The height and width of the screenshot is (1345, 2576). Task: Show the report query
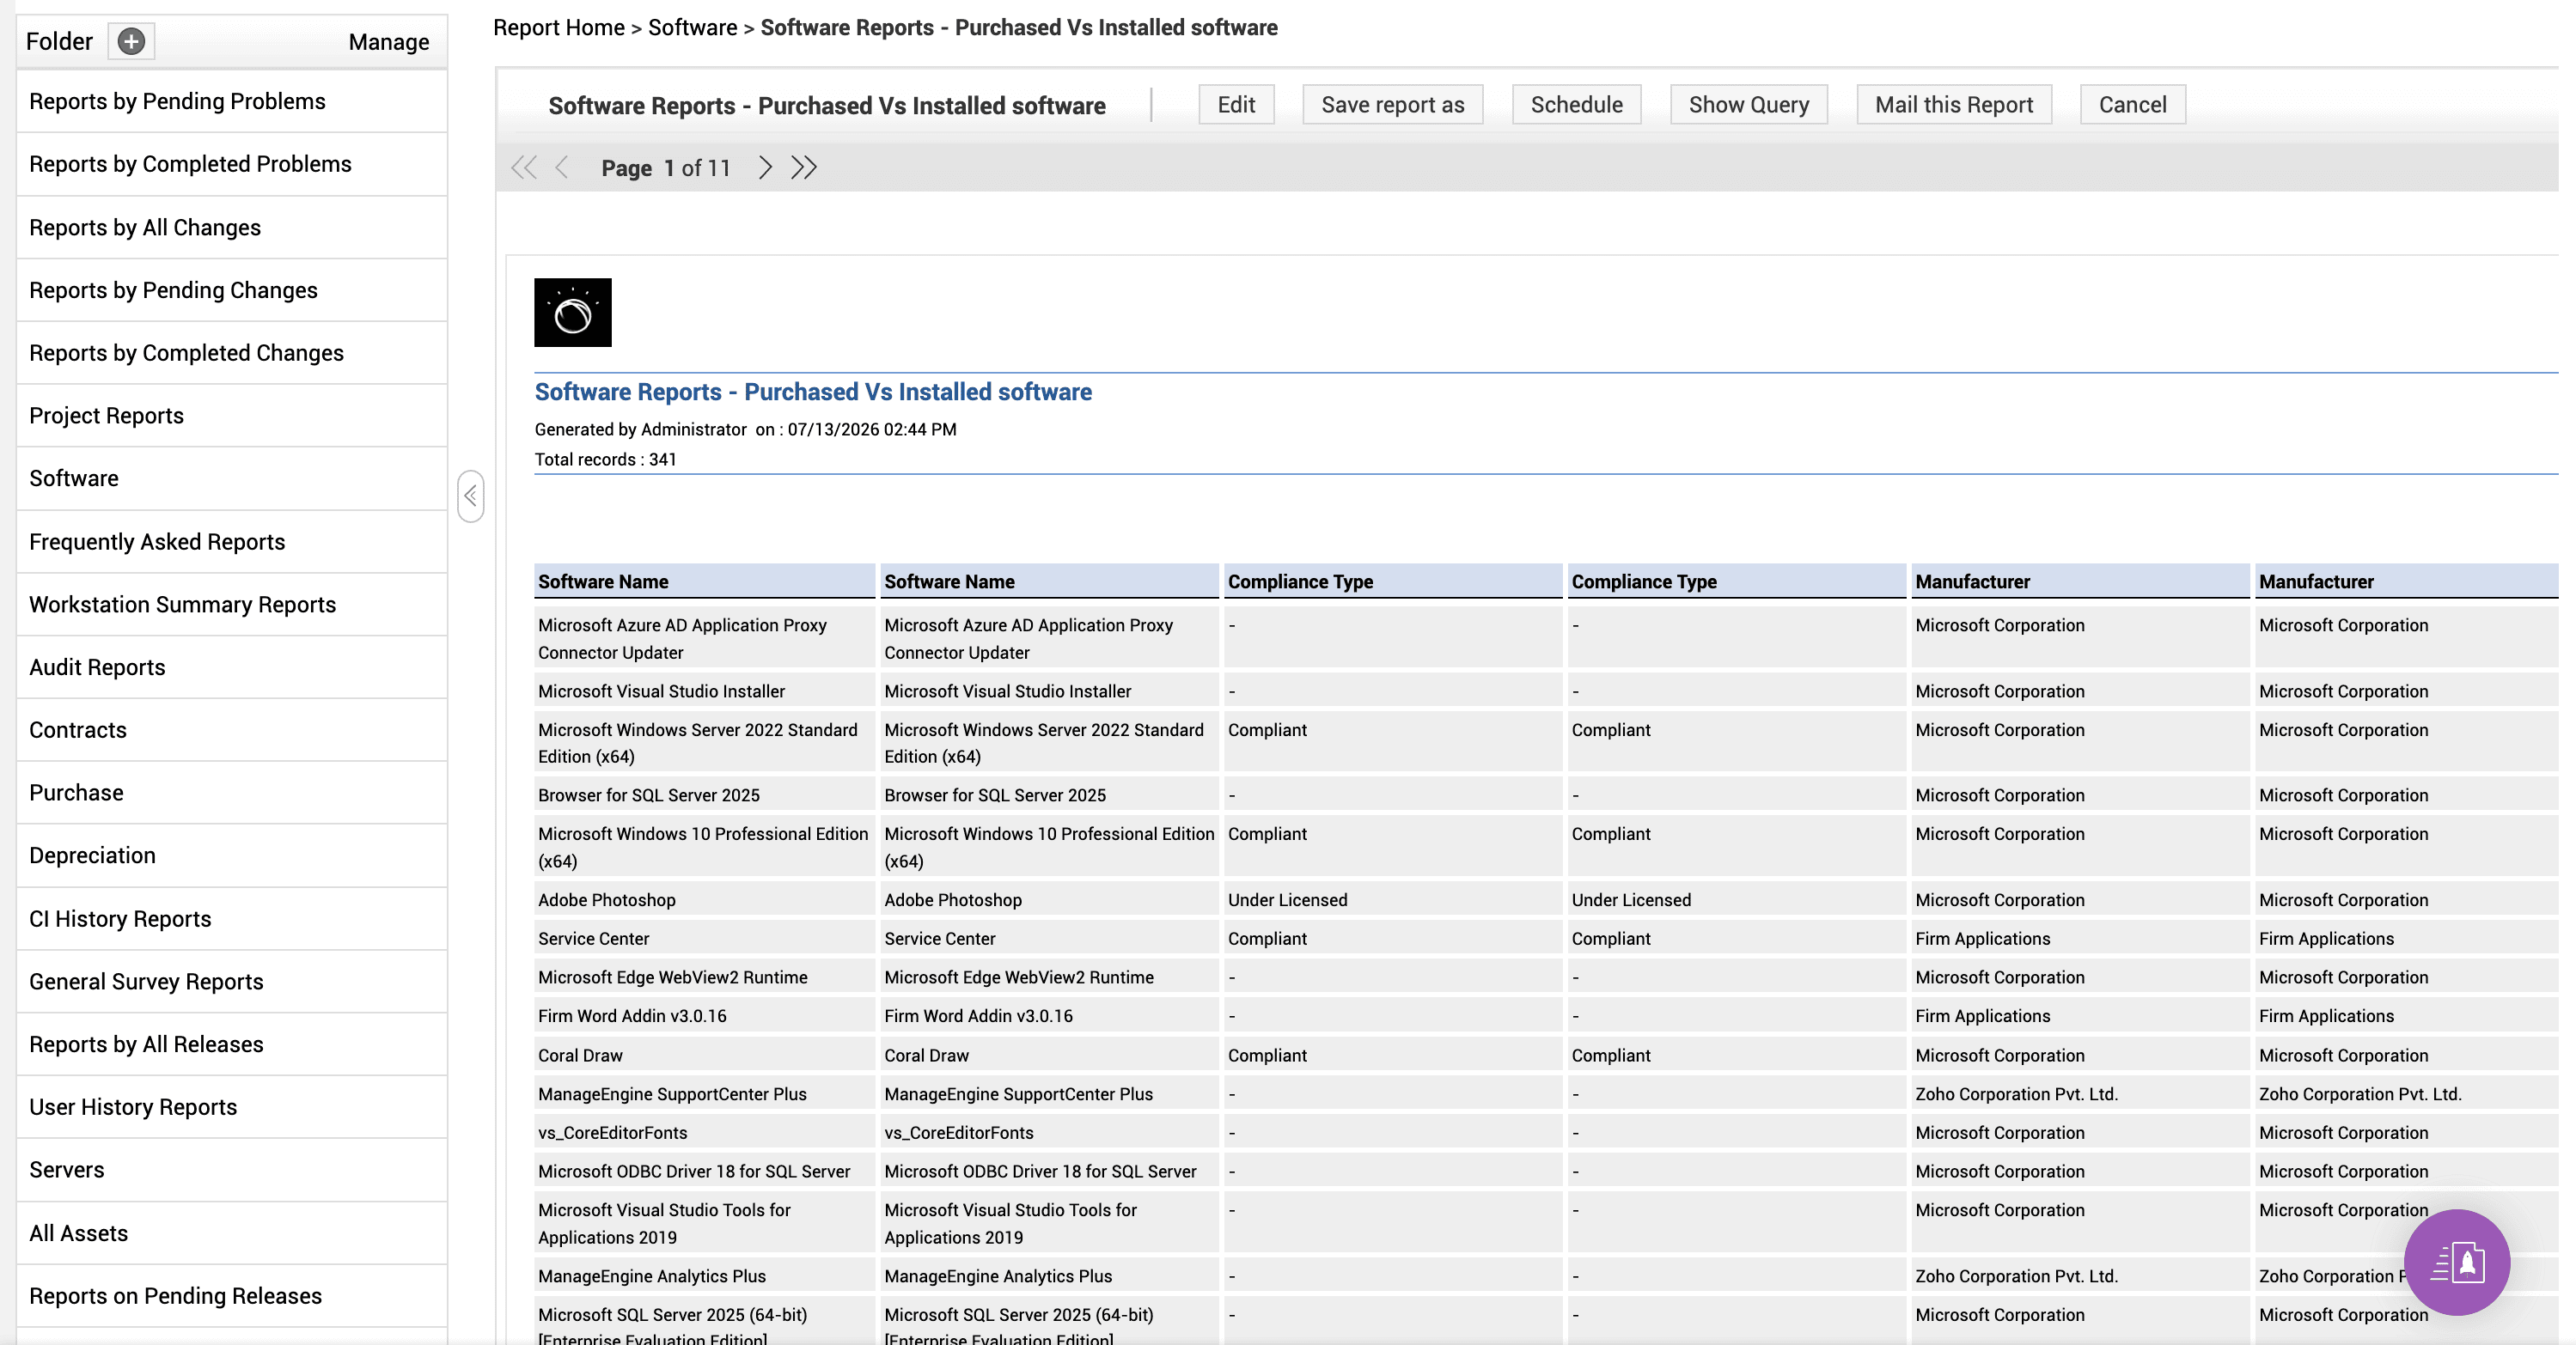click(x=1748, y=105)
